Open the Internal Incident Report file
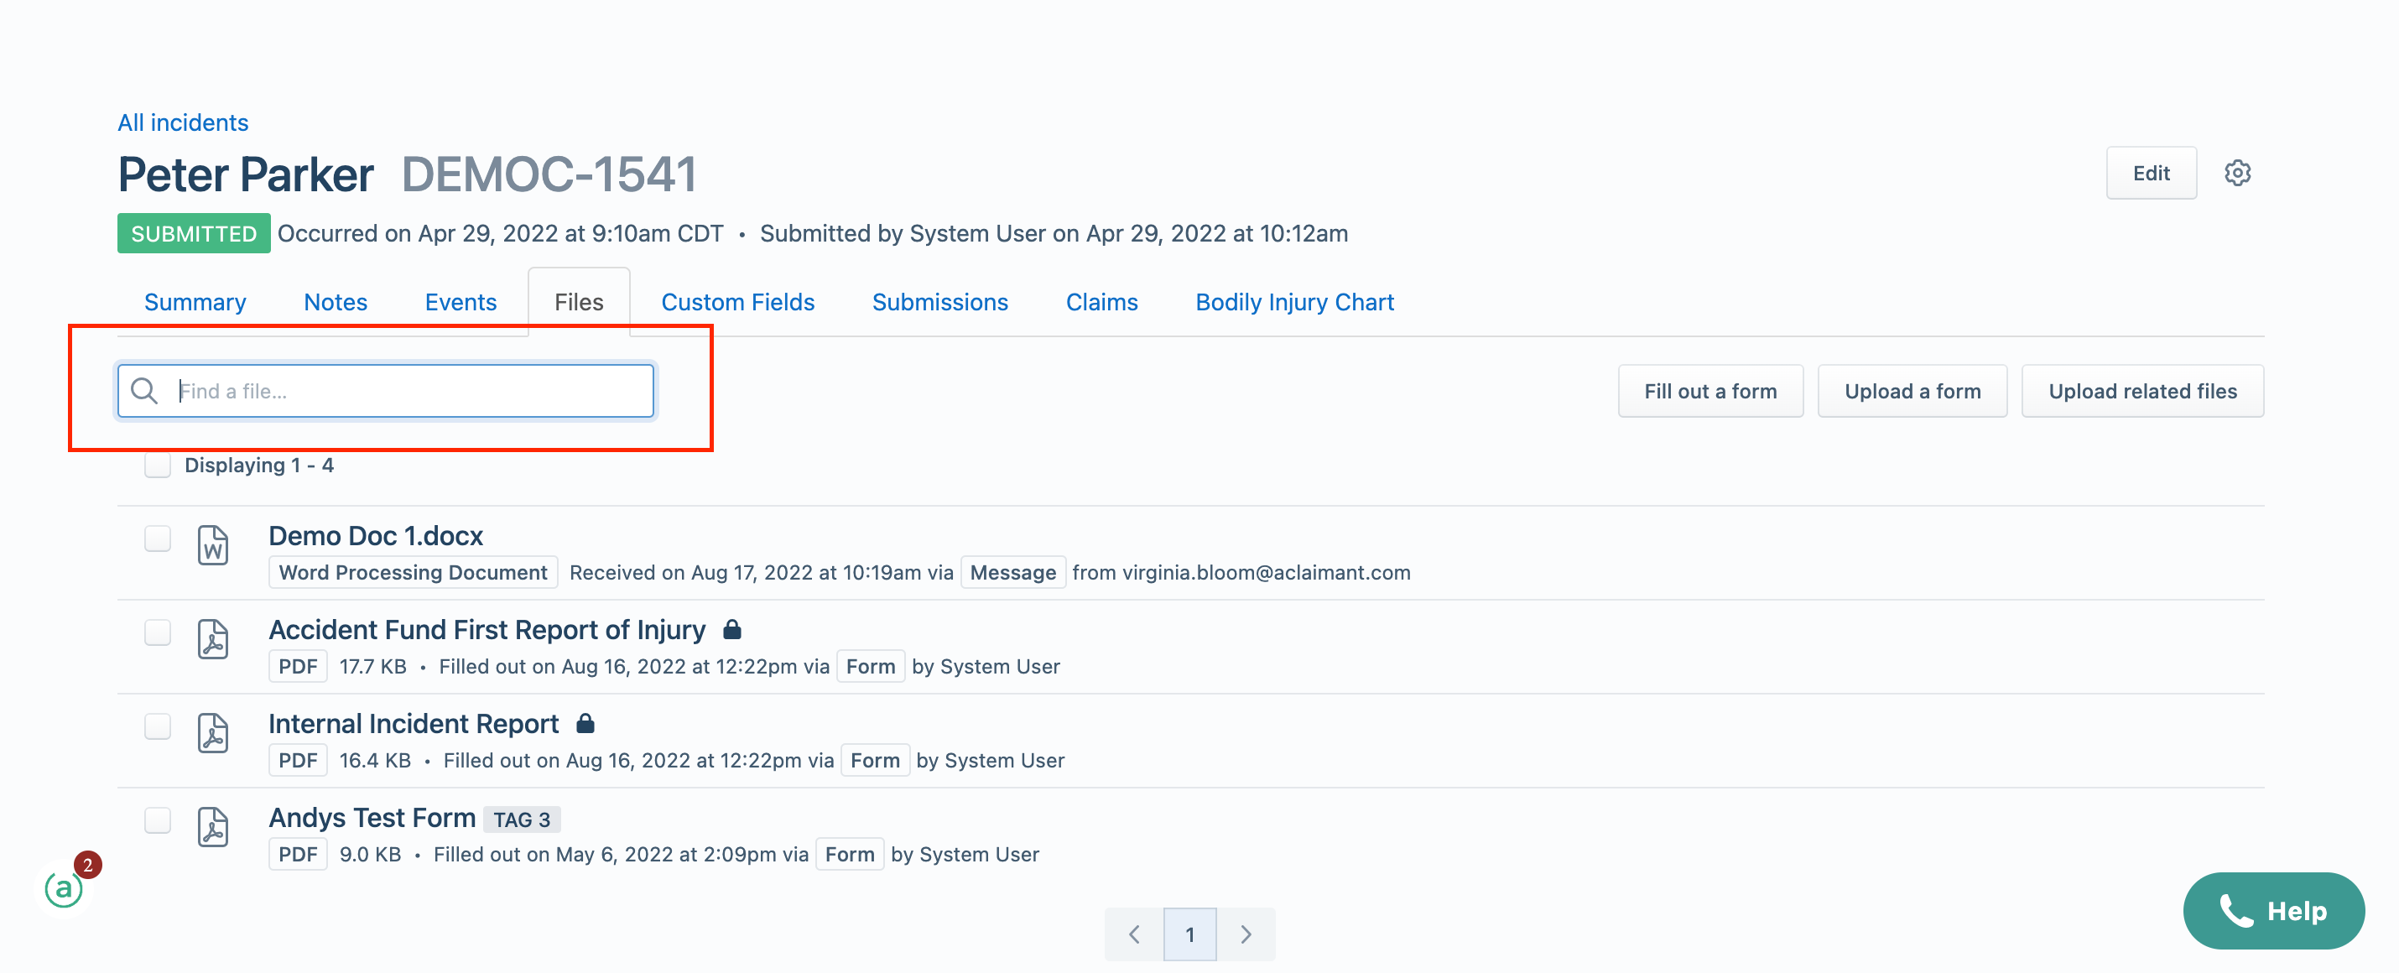Viewport: 2399px width, 973px height. pyautogui.click(x=414, y=725)
